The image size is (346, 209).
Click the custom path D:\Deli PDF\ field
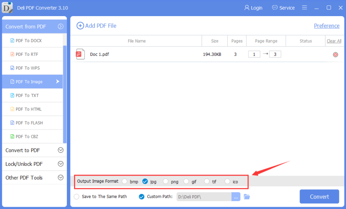pos(204,197)
